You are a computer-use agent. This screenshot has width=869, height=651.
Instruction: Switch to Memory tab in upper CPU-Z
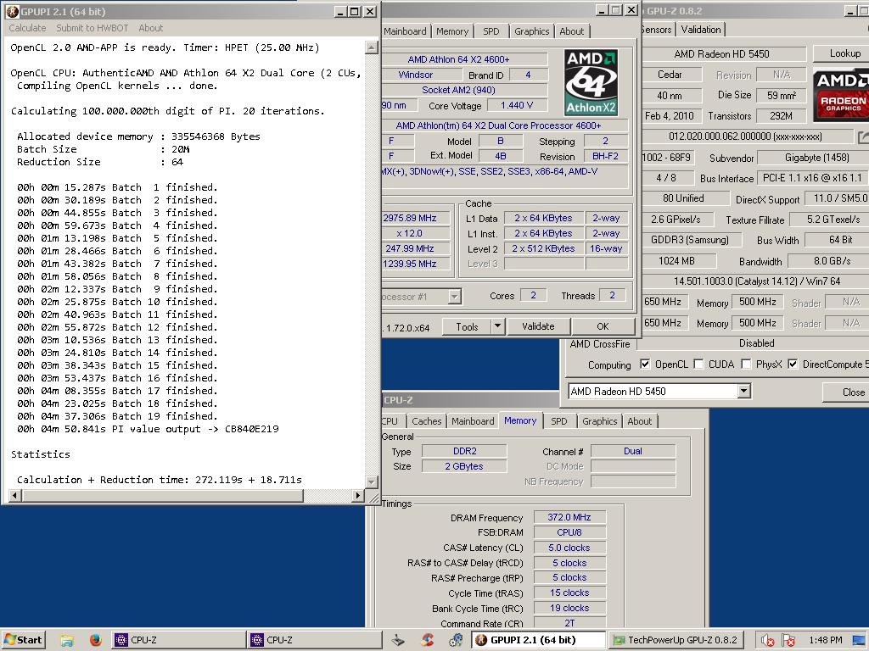tap(452, 31)
